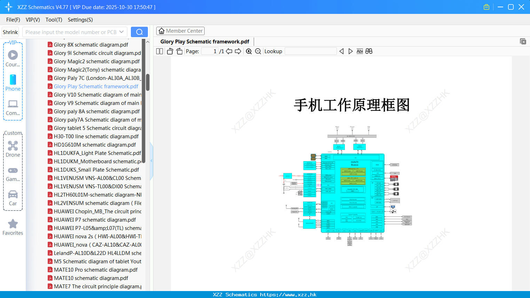Select the Game category in the sidebar
Screen dimensions: 530x298
pyautogui.click(x=13, y=174)
